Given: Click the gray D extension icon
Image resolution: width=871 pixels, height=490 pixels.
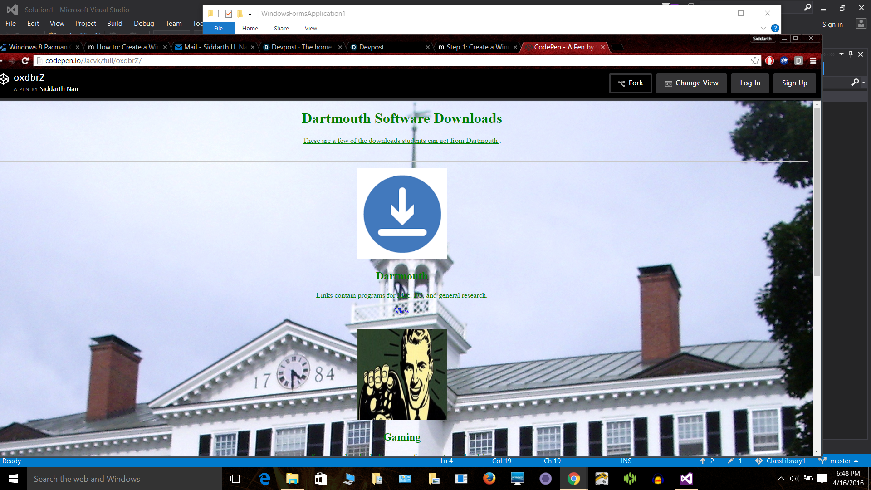Looking at the screenshot, I should (x=798, y=61).
